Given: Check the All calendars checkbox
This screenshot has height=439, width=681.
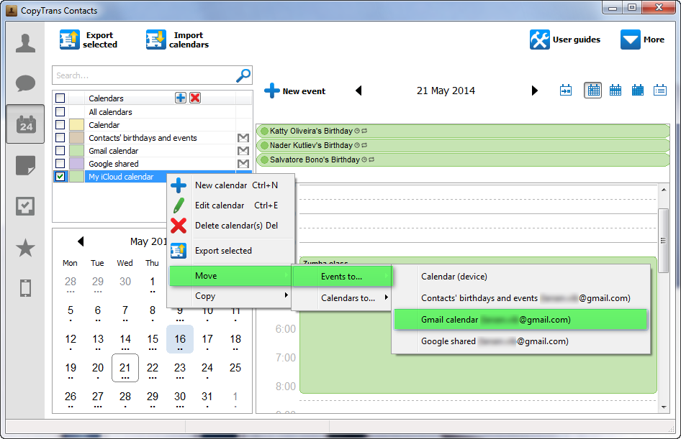Looking at the screenshot, I should pos(60,111).
